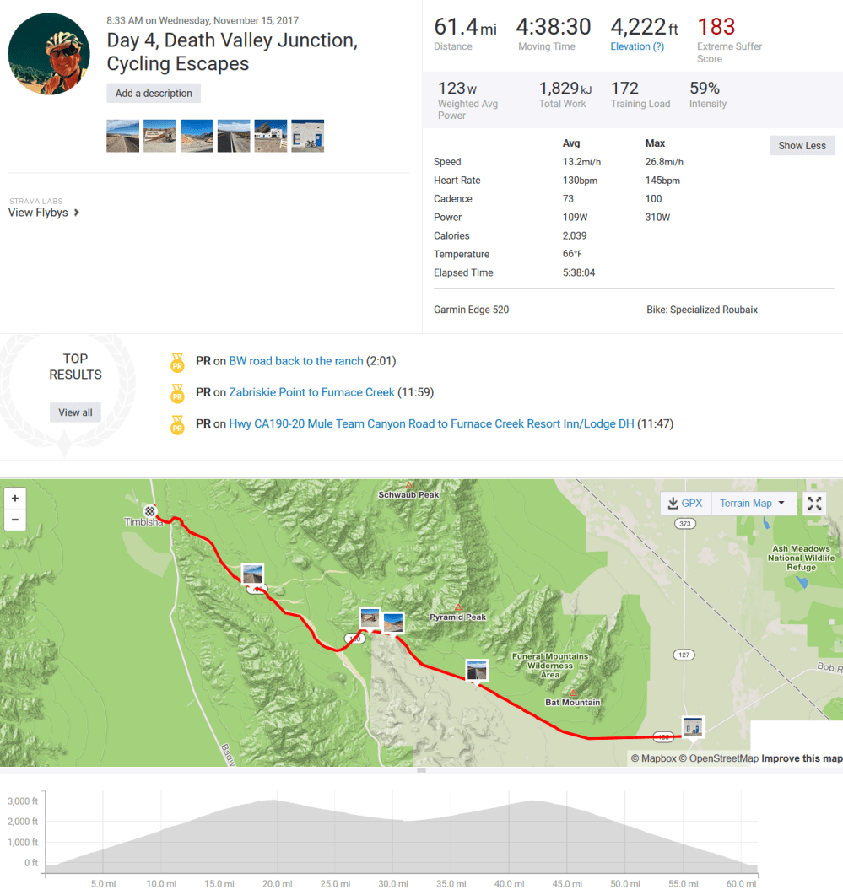The width and height of the screenshot is (843, 895).
Task: Collapse the stats with Show Less
Action: 801,145
